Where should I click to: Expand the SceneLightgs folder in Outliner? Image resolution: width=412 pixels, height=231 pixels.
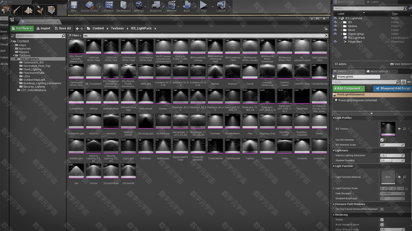pyautogui.click(x=342, y=34)
